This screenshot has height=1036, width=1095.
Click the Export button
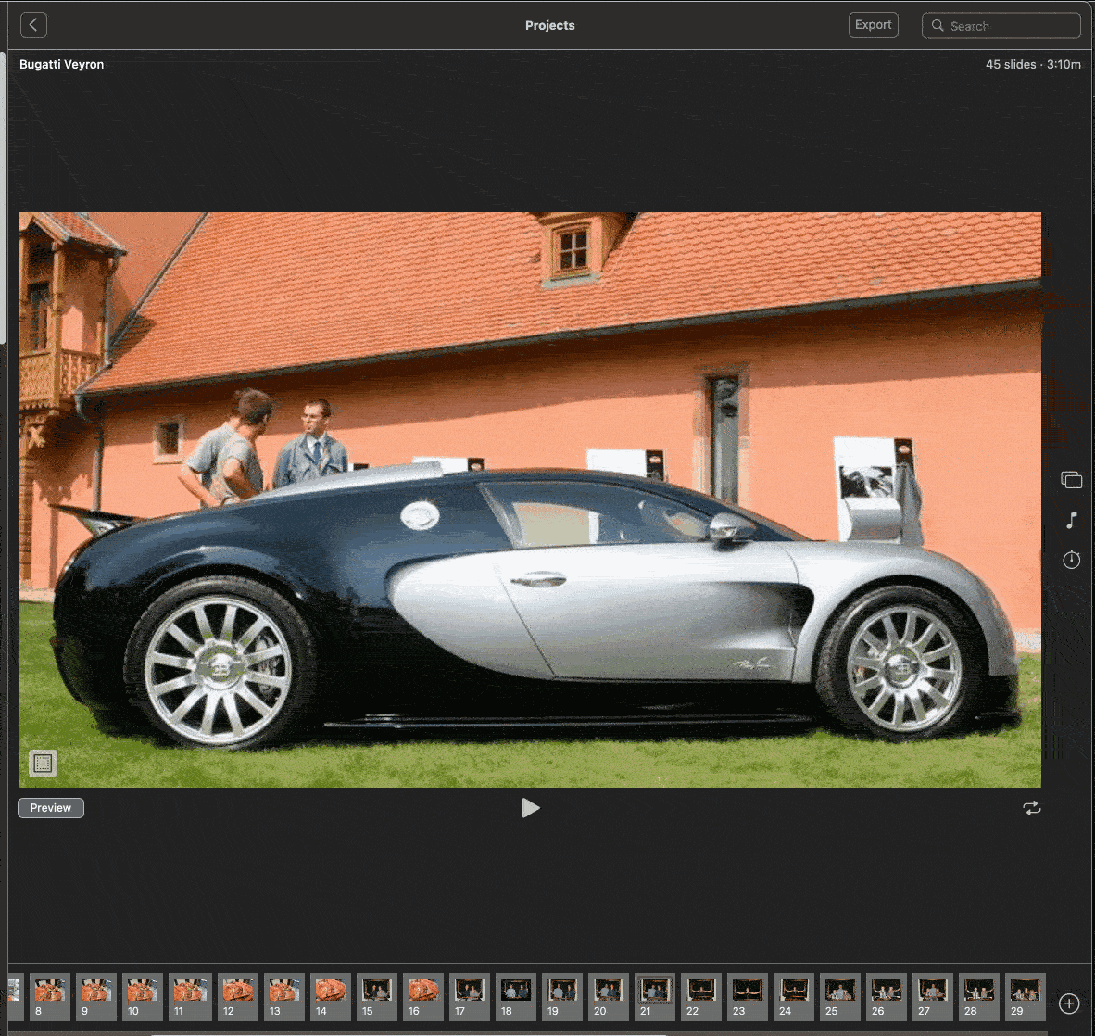point(873,25)
